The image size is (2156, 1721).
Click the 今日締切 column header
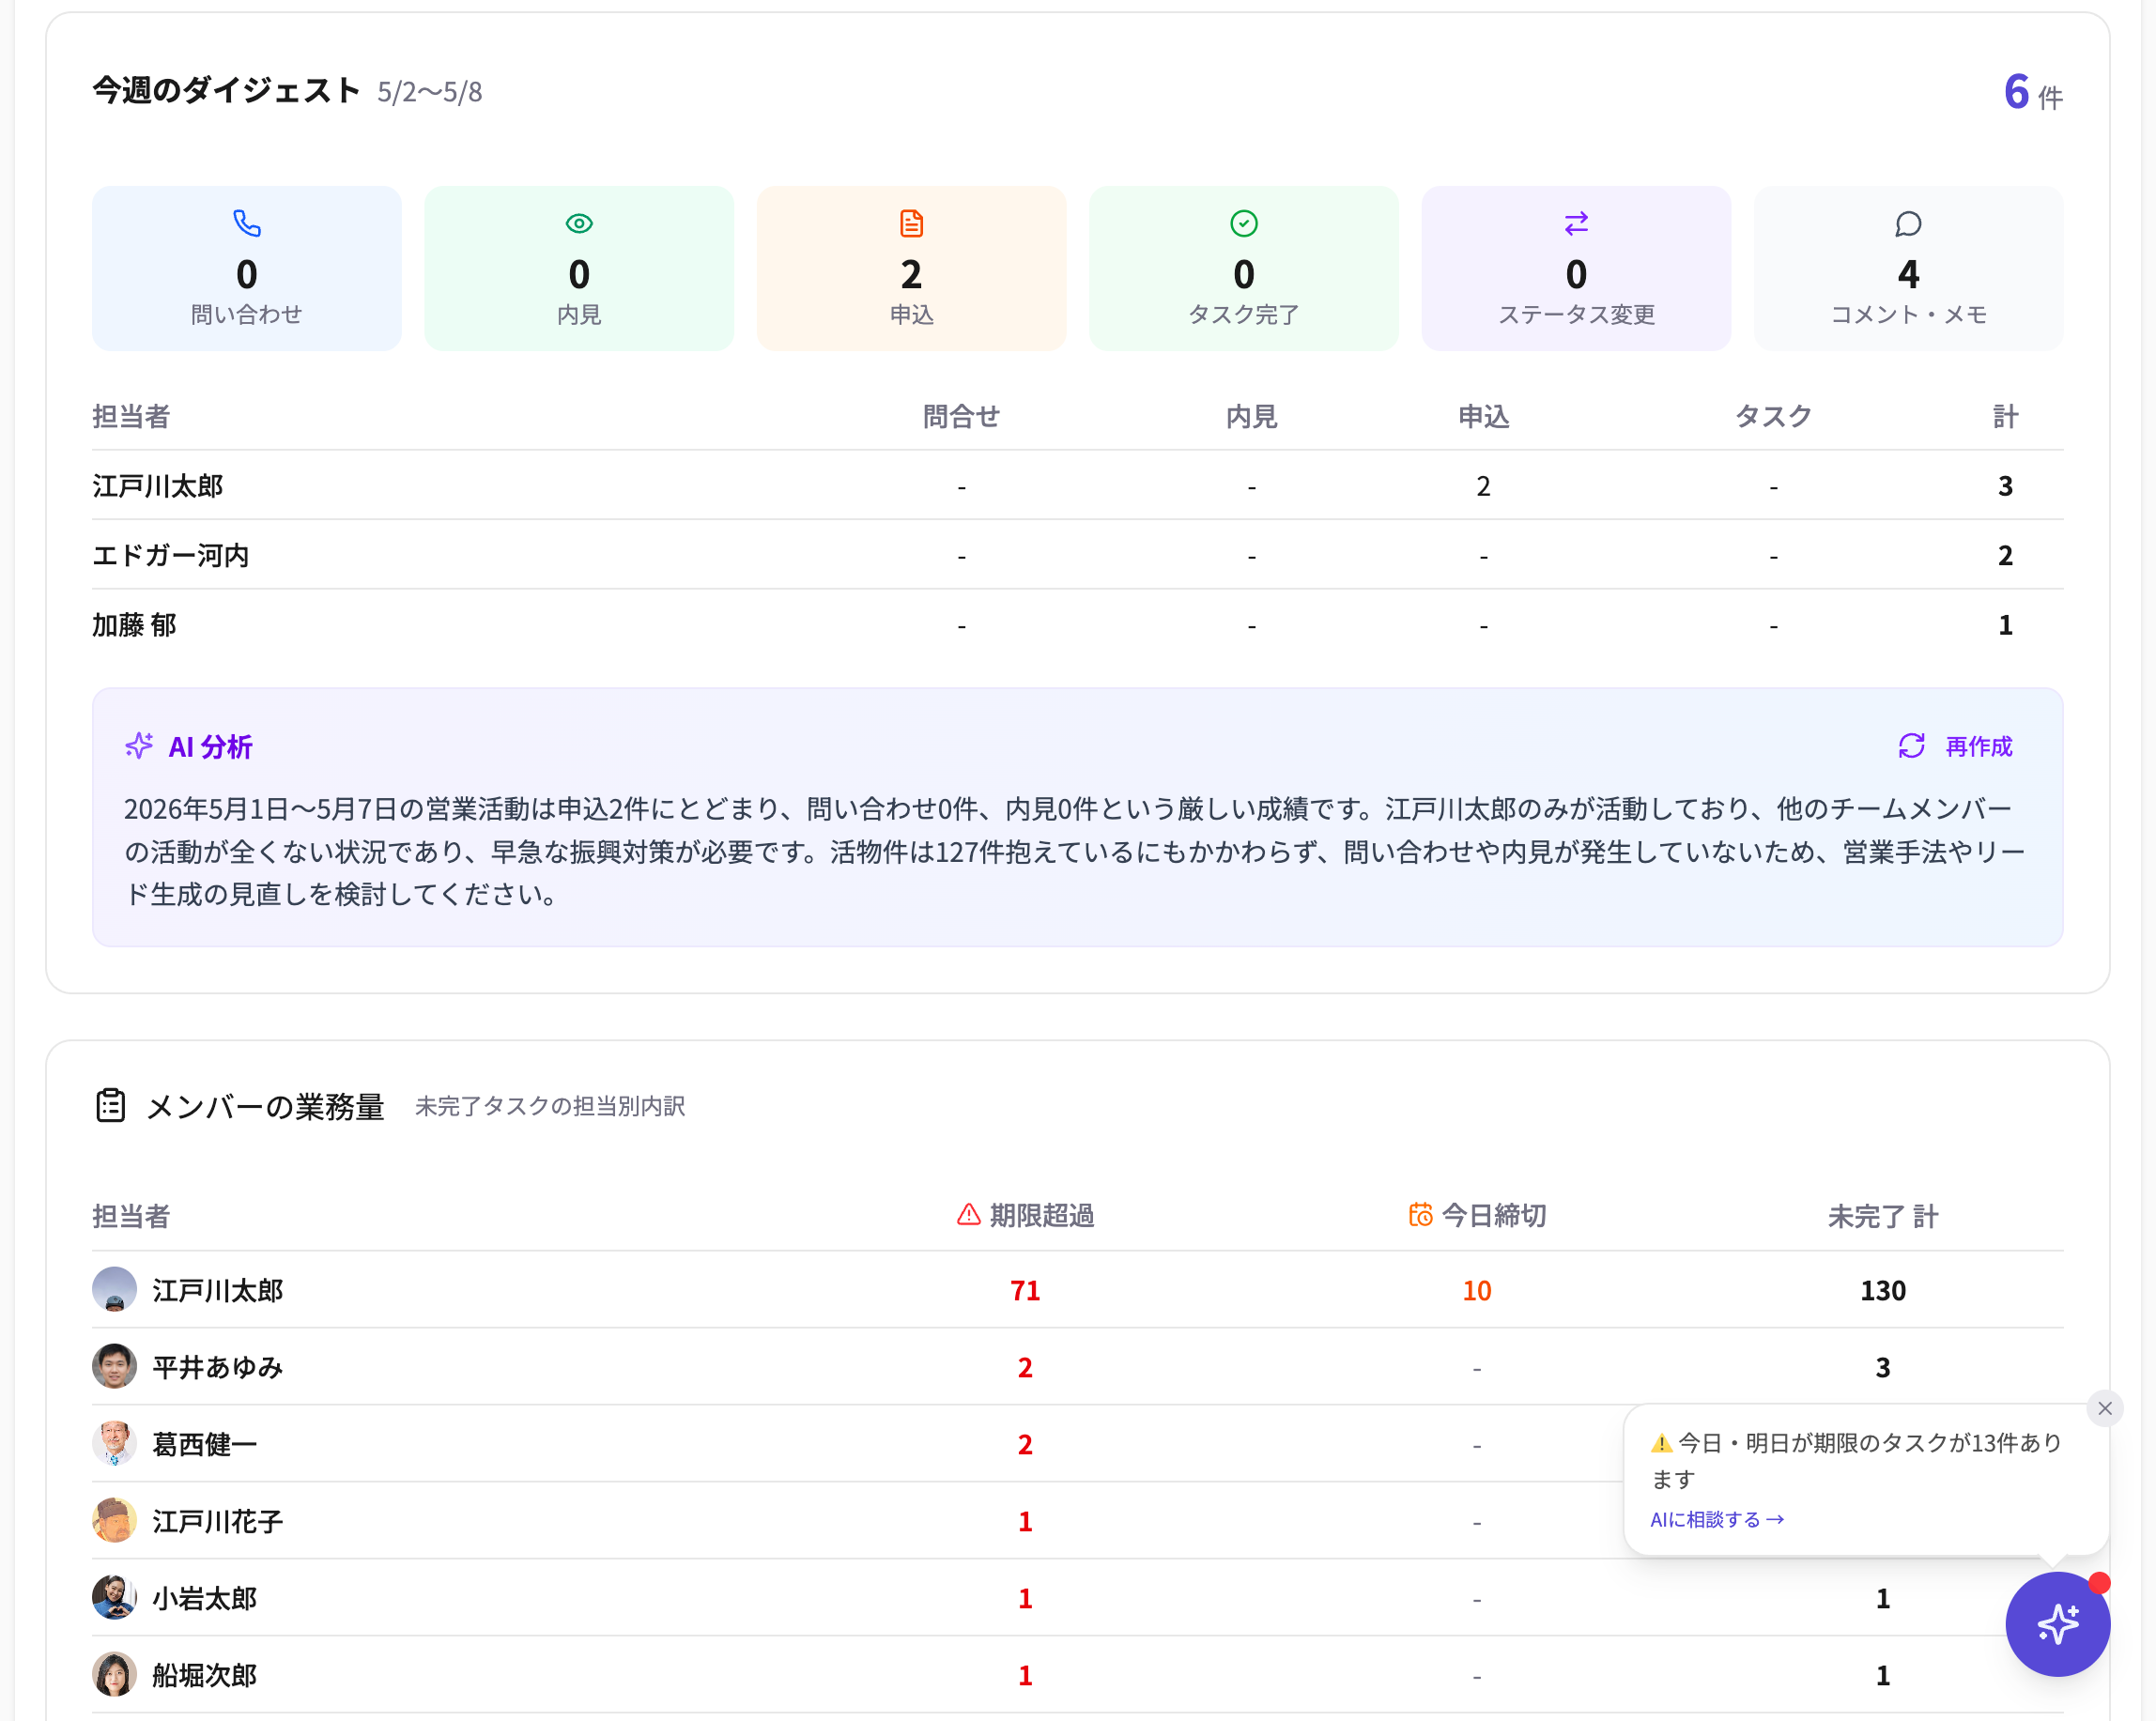click(x=1477, y=1215)
